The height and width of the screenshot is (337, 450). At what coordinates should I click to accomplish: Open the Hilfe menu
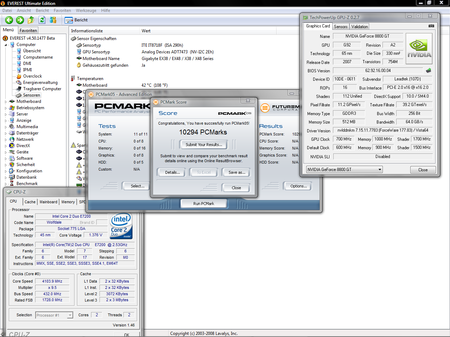tap(105, 11)
